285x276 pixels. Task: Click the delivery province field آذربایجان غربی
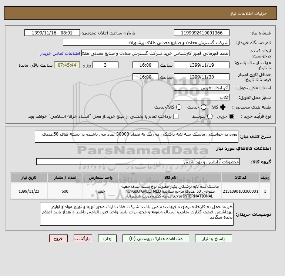pos(202,88)
